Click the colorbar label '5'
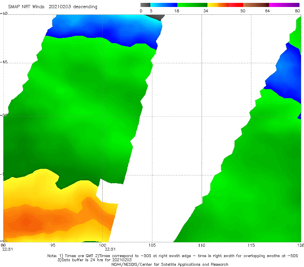The height and width of the screenshot is (267, 304). click(x=151, y=11)
